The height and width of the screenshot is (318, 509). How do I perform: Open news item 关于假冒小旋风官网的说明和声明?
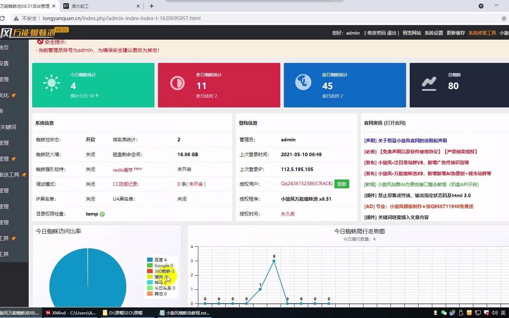[x=405, y=141]
